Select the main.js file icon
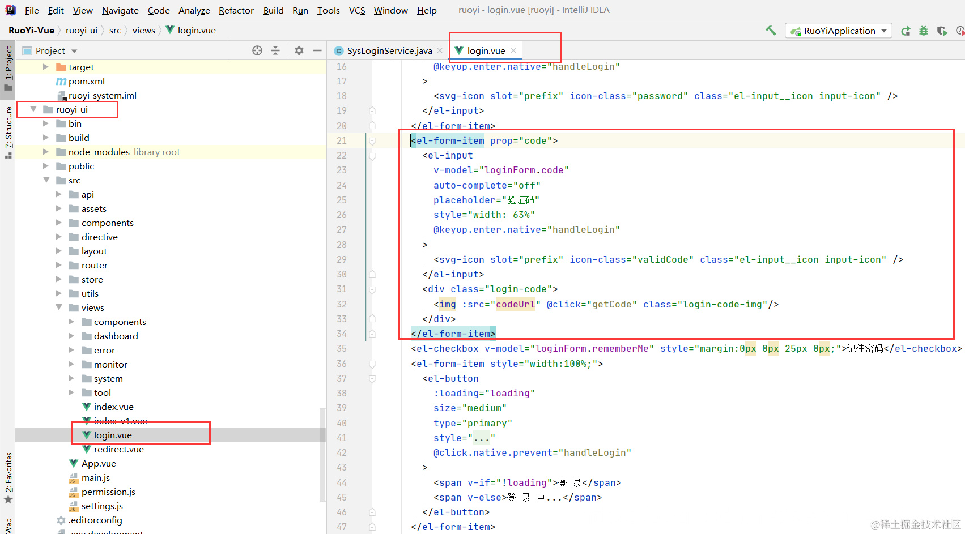The width and height of the screenshot is (965, 534). (x=74, y=477)
